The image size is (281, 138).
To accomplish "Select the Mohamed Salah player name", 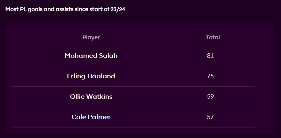I will 91,56.
